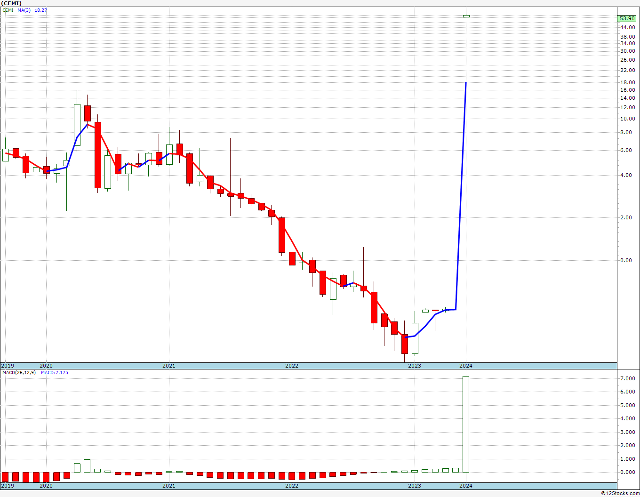Select the 5.000 MACD axis label
Image resolution: width=640 pixels, height=497 pixels.
[629, 406]
